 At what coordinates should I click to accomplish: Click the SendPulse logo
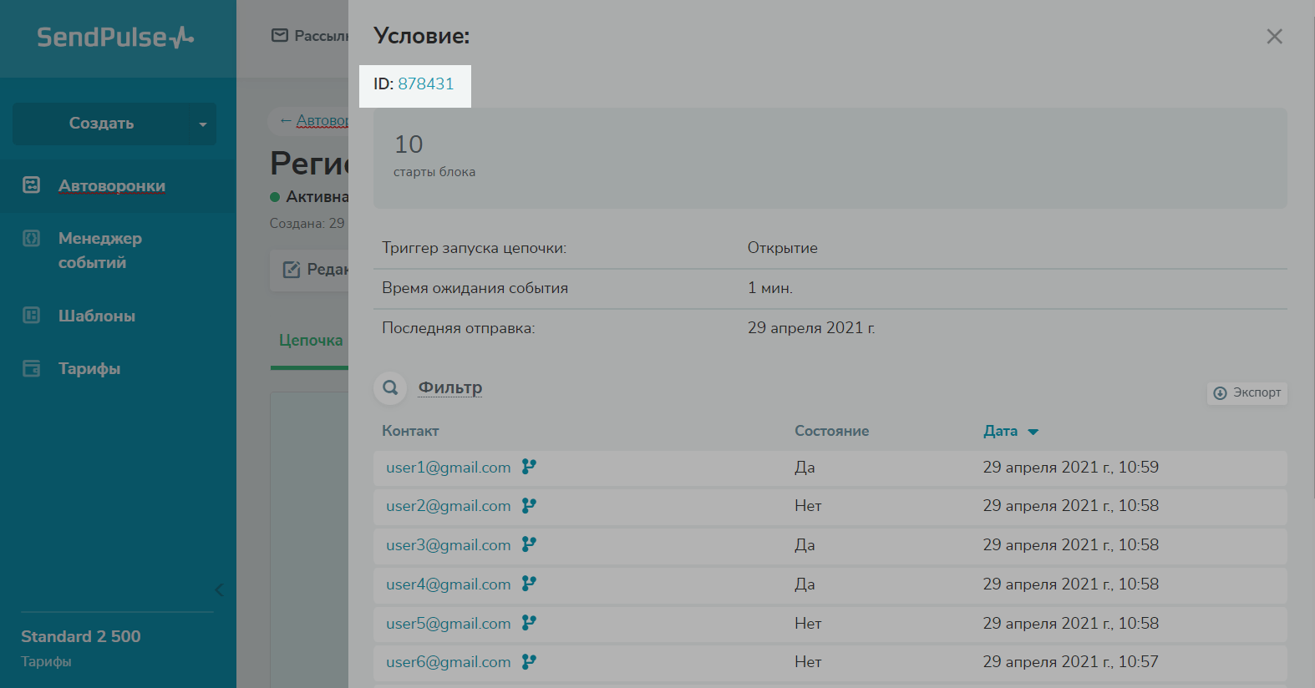(x=115, y=38)
